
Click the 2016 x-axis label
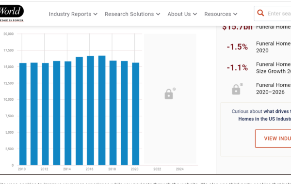point(89,169)
